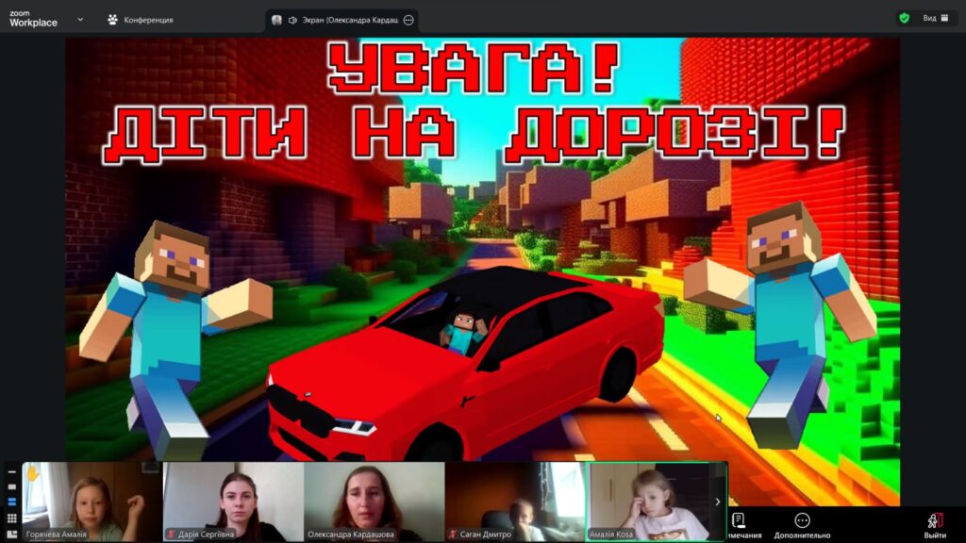Select Дарія Сергіївна video thumbnail
This screenshot has width=966, height=543.
233,502
